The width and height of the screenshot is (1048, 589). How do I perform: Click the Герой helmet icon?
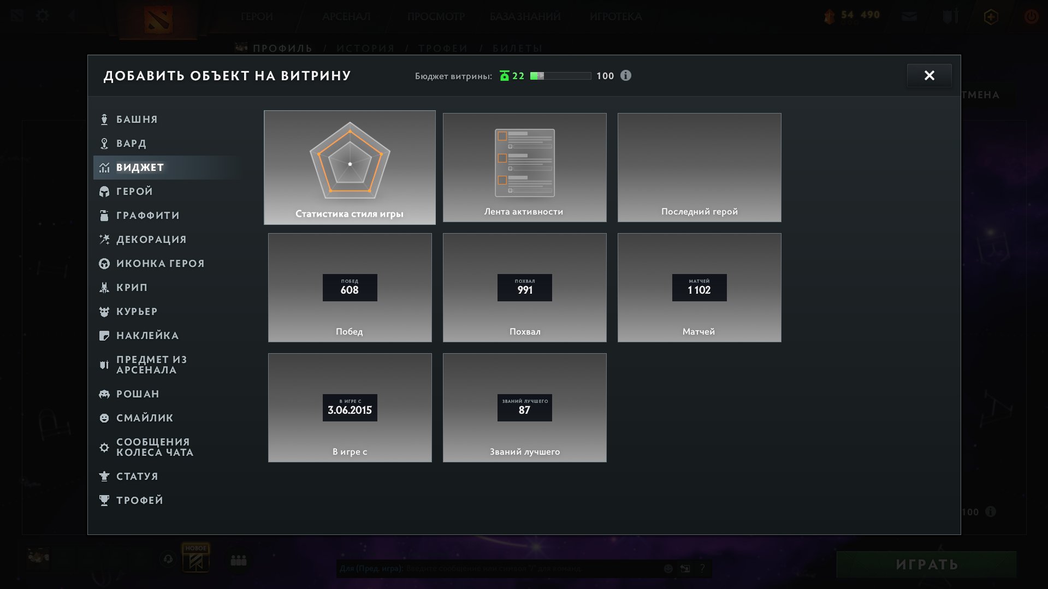tap(104, 192)
